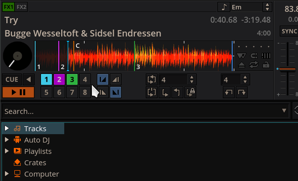Set outro end marker icon
This screenshot has width=298, height=181.
(x=116, y=92)
